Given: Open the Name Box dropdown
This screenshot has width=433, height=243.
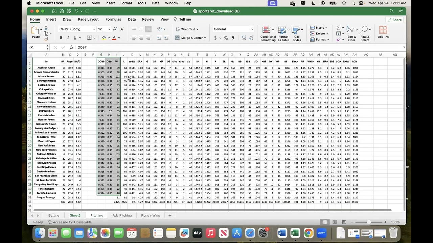Looking at the screenshot, I should click(47, 47).
